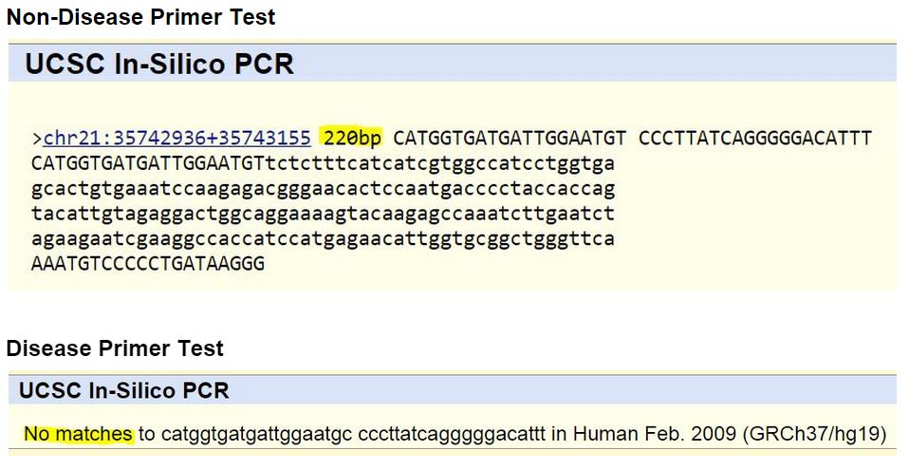Click the sequence line starting with tacattgtagagg
Viewport: 909px width, 470px height.
323,214
